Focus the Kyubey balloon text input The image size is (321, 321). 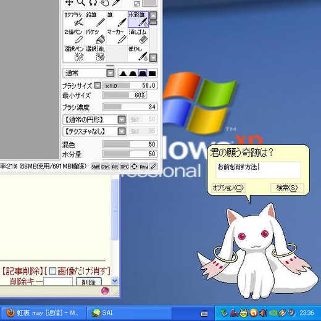coord(259,170)
